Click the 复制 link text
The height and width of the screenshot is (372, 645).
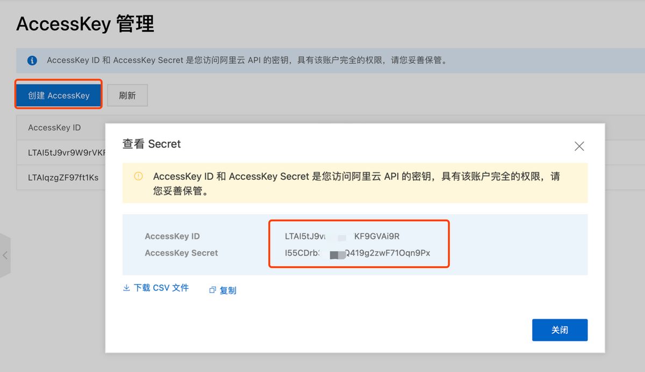click(x=228, y=290)
